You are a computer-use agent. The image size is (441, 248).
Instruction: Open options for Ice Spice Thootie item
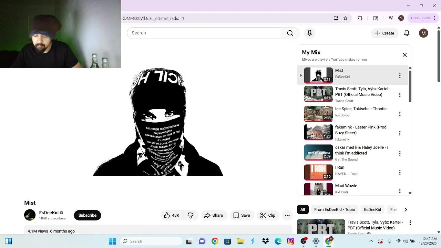click(400, 114)
